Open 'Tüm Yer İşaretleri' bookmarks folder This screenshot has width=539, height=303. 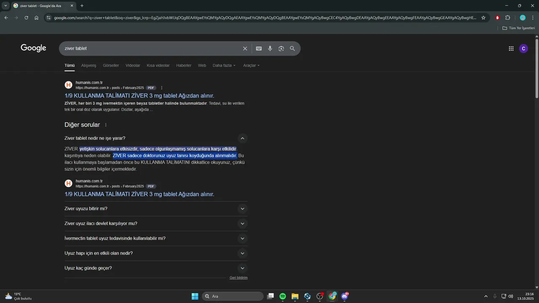(x=518, y=28)
